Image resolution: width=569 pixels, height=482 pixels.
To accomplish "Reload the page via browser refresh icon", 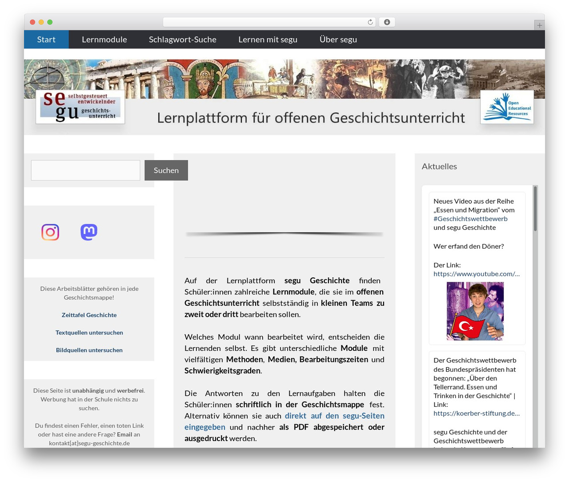I will [370, 22].
